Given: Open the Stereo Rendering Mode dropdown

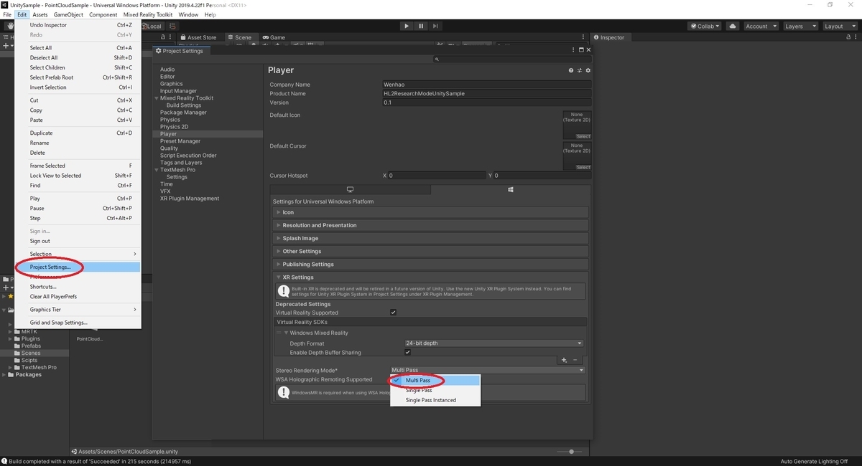Looking at the screenshot, I should [x=488, y=370].
